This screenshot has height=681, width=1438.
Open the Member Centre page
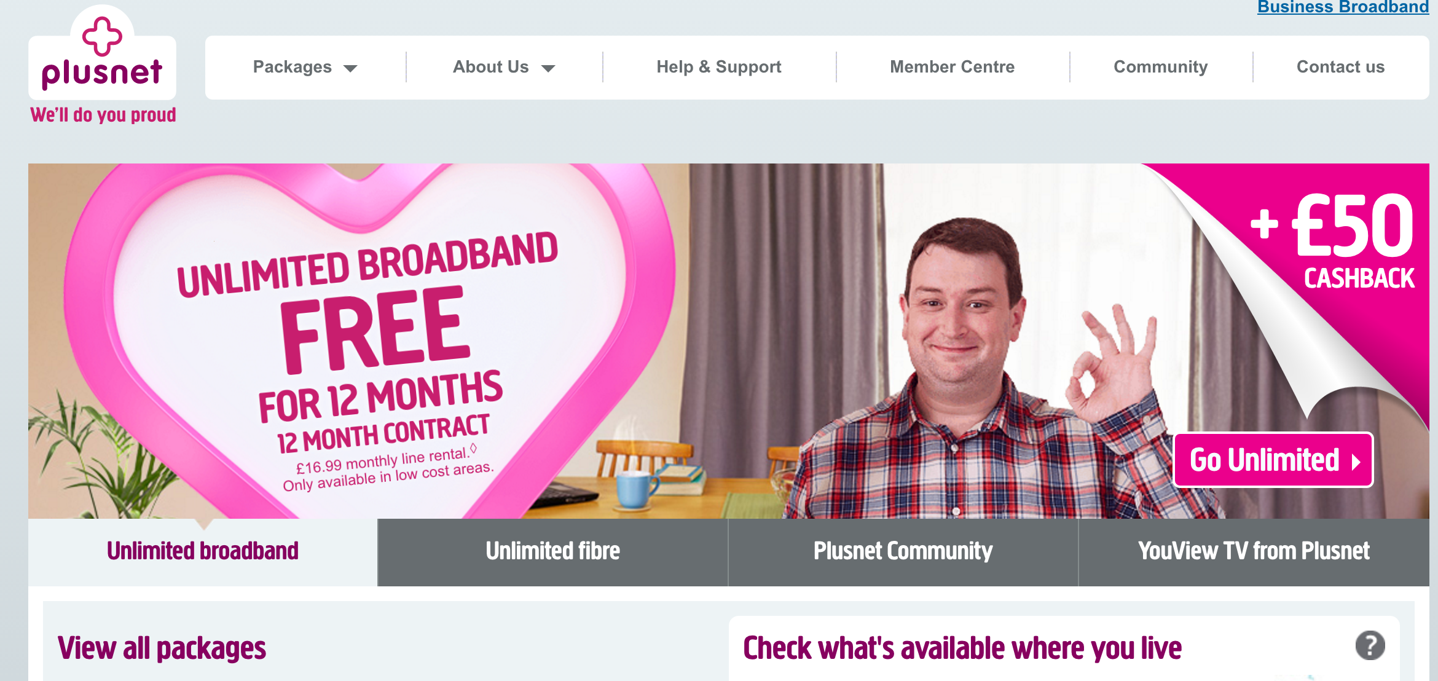point(952,67)
